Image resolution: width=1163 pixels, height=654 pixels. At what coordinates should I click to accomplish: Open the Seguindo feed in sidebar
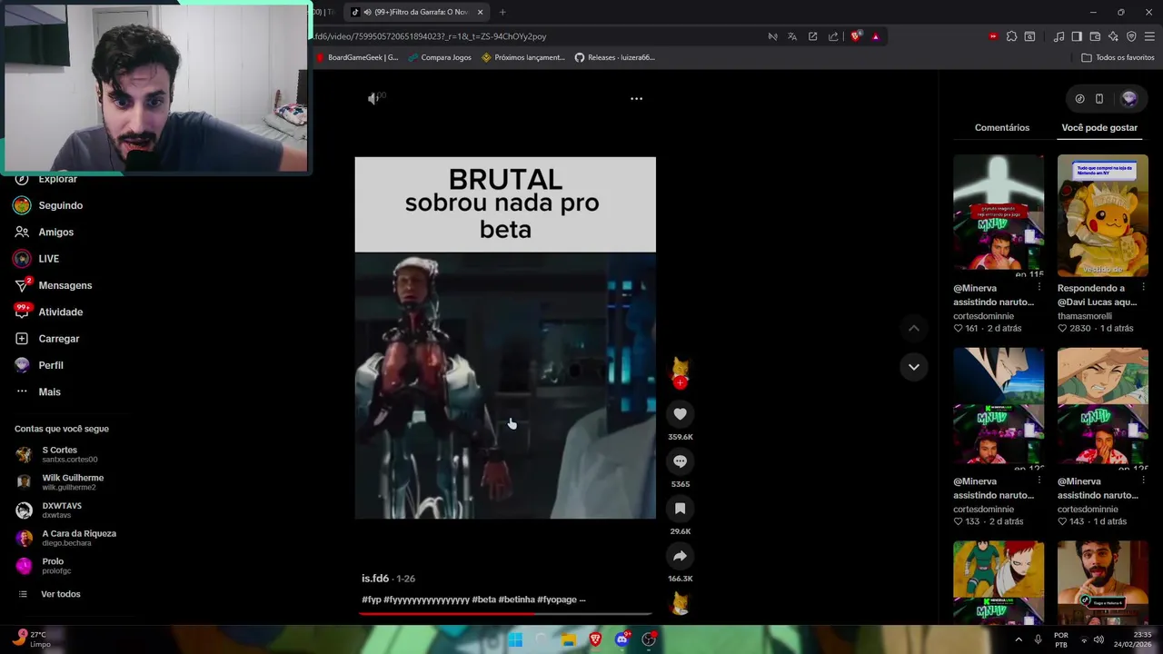(60, 205)
